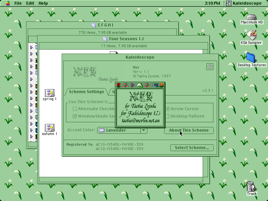268x201 pixels.
Task: Click the purple iris icon on the Ver splash
Action: [132, 85]
